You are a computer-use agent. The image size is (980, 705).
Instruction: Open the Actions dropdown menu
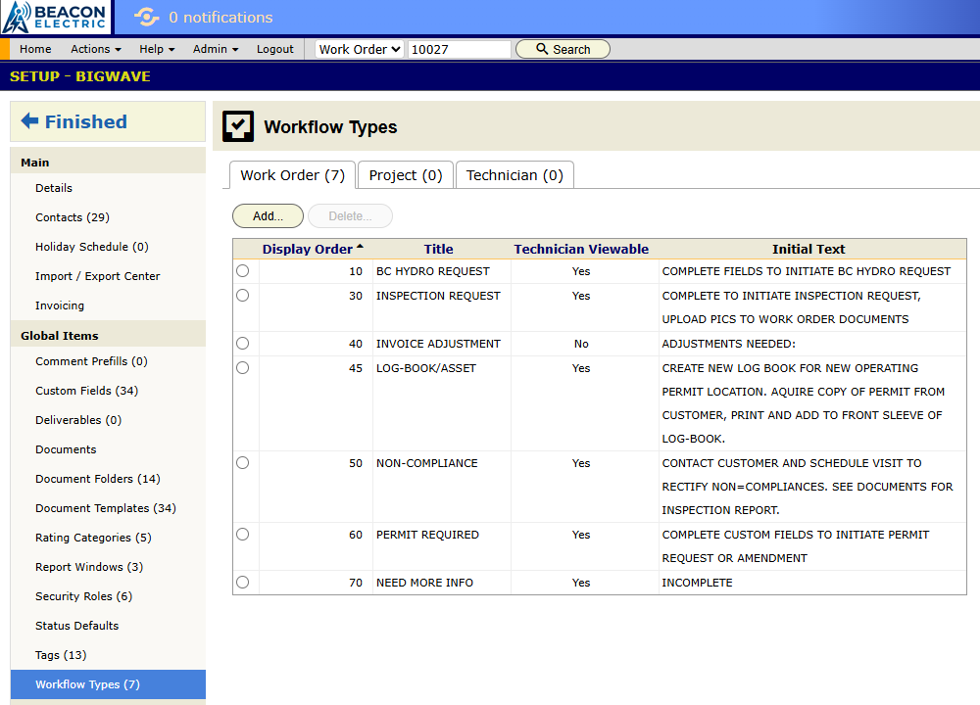pyautogui.click(x=96, y=49)
